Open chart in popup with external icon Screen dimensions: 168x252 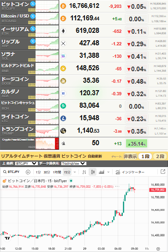[x=163, y=172]
